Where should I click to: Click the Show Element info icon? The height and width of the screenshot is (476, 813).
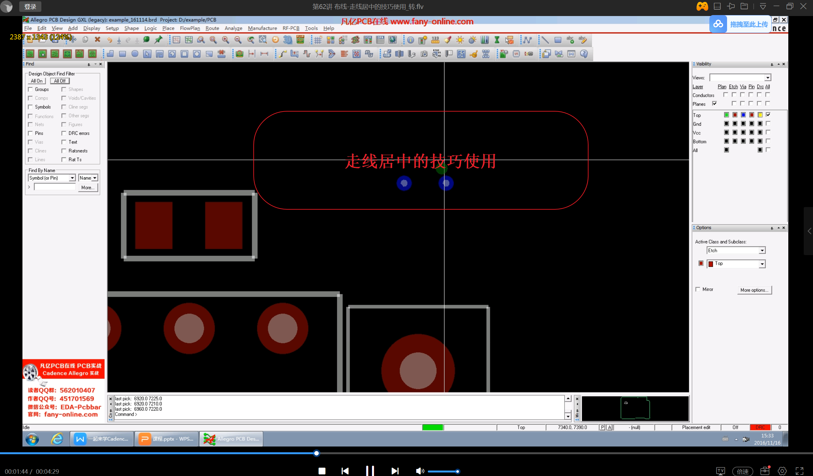411,40
